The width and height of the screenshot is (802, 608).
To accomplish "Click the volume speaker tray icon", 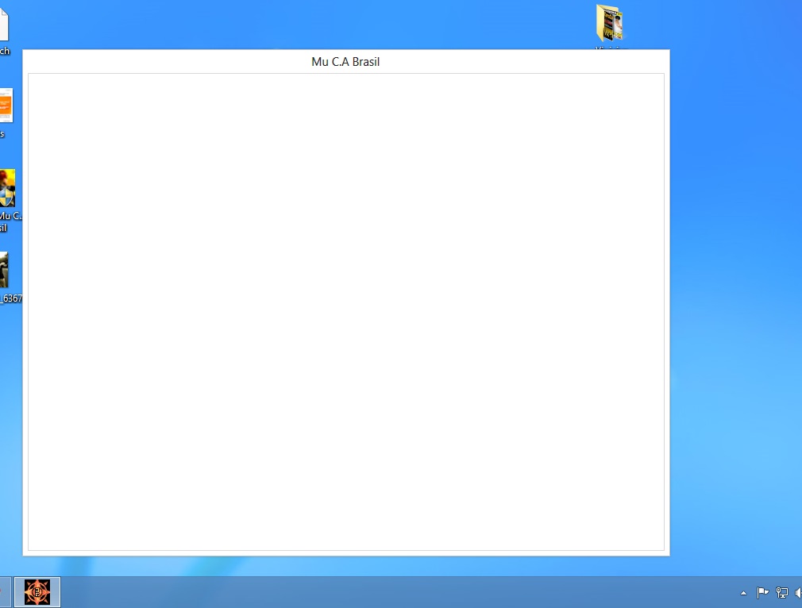I will (797, 592).
